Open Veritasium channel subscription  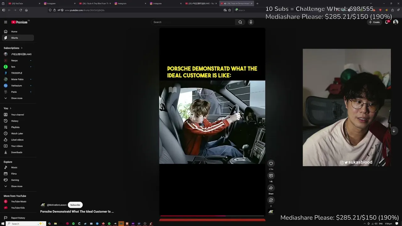(18, 86)
